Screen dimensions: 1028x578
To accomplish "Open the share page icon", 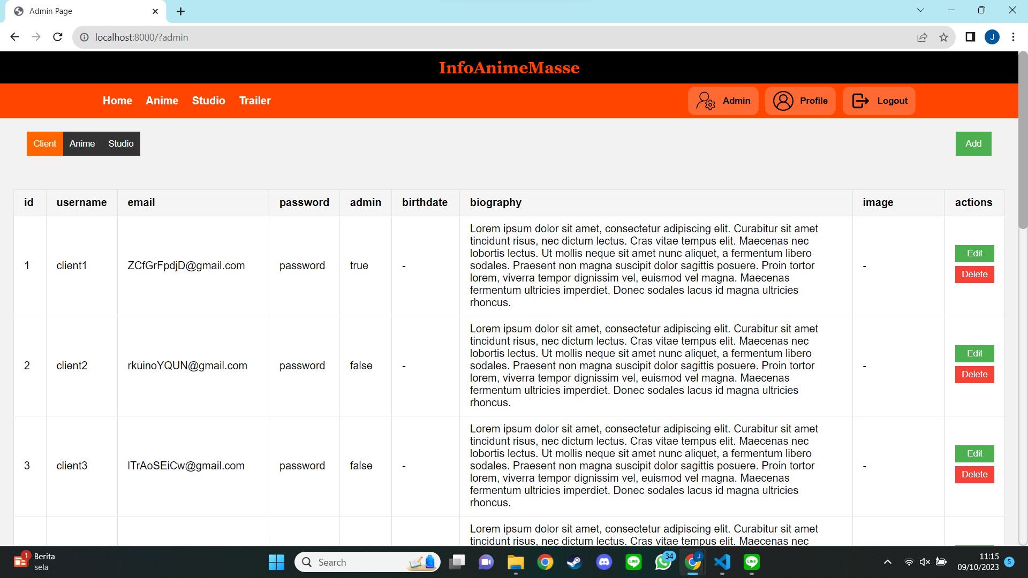I will (922, 37).
